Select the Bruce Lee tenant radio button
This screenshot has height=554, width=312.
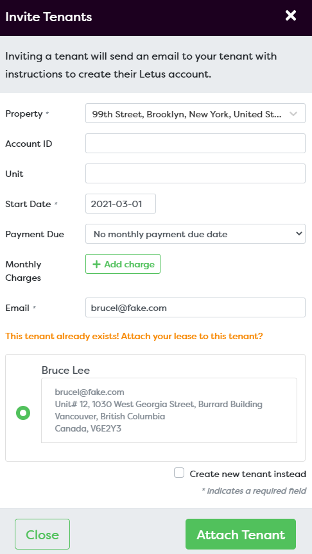[23, 413]
